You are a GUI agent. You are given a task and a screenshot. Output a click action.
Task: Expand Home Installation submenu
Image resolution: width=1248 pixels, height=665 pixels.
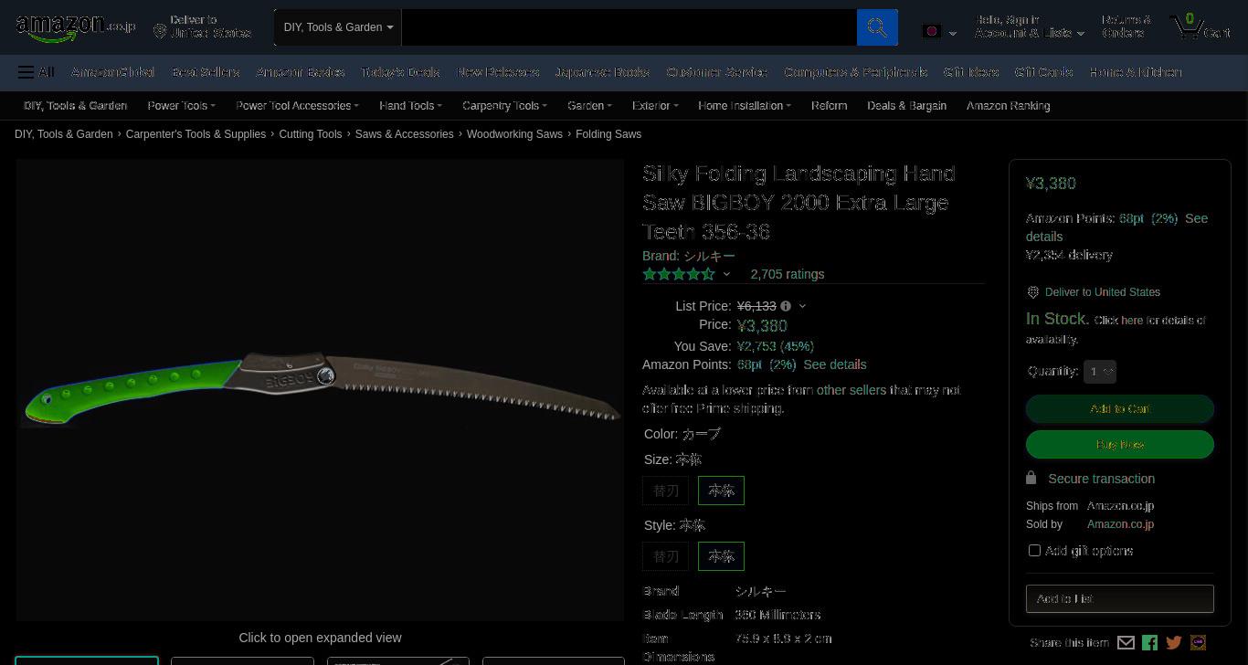(x=745, y=106)
